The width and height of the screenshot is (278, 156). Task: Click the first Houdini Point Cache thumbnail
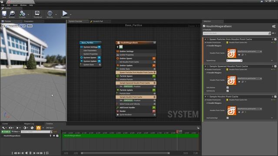232,53
